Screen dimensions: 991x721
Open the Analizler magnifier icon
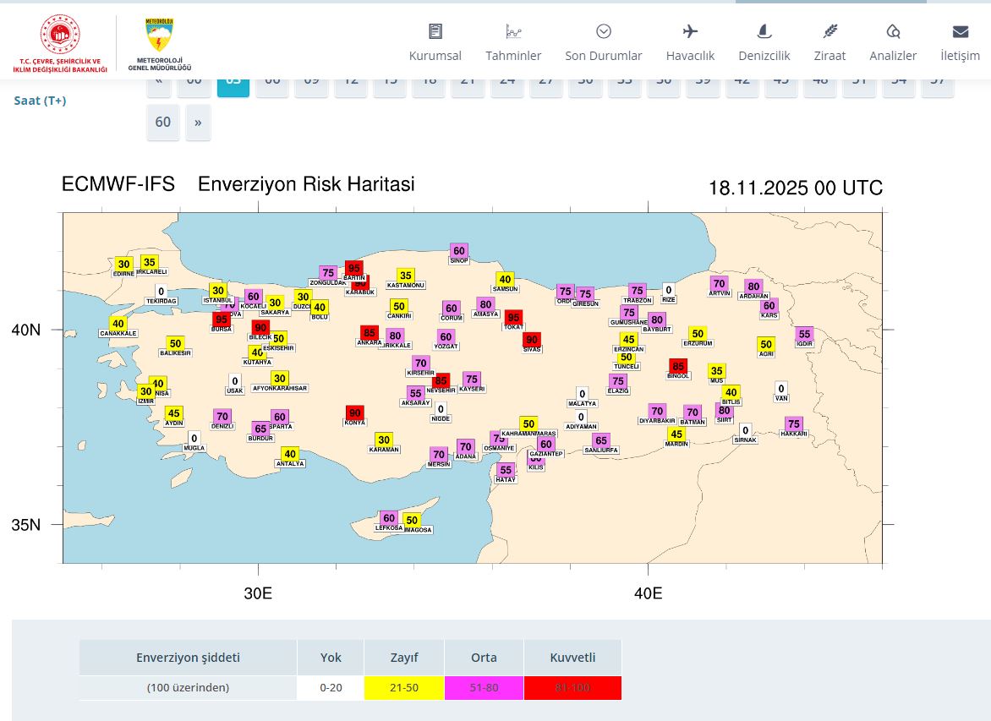click(x=893, y=30)
